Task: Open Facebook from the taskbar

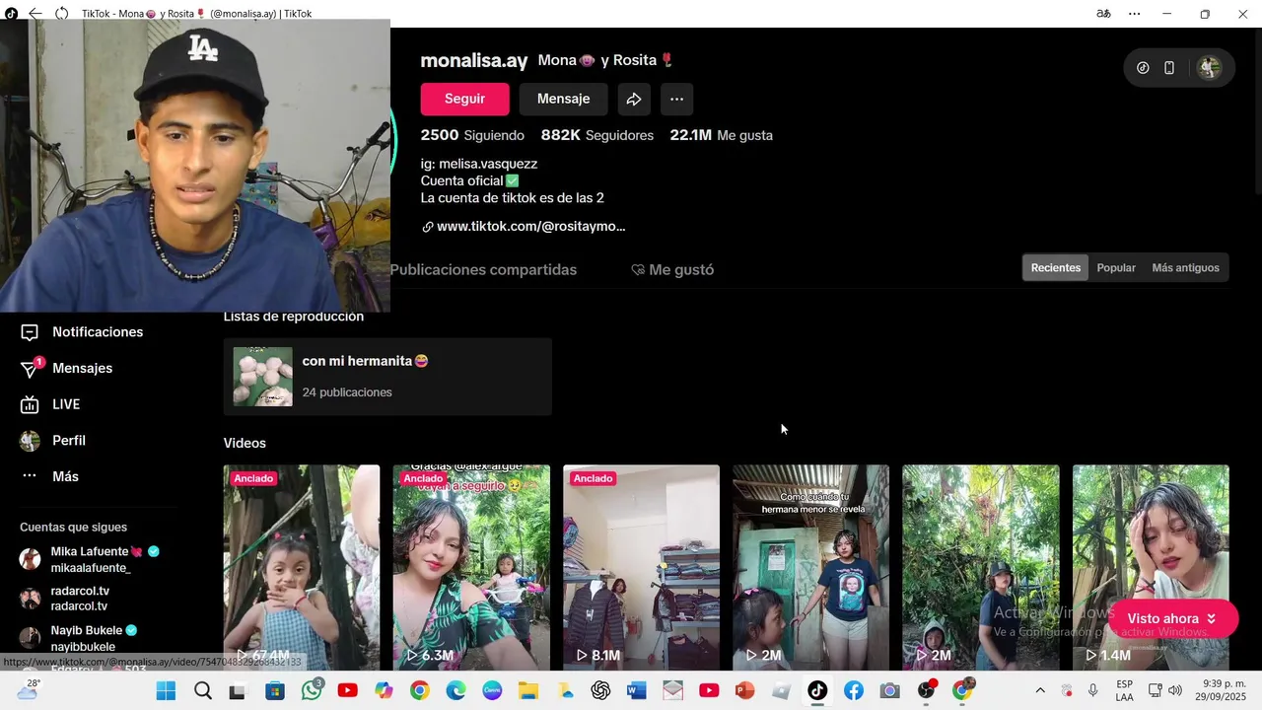Action: coord(854,691)
